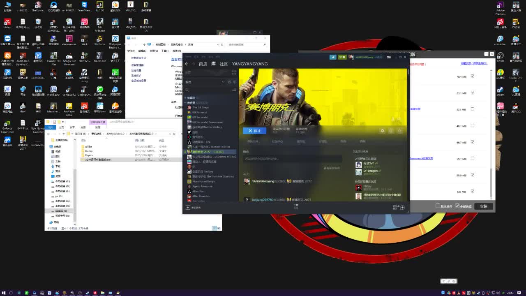Screen dimensions: 526x296
Task: Click the blue 停止 (Stop) game button
Action: click(x=254, y=131)
